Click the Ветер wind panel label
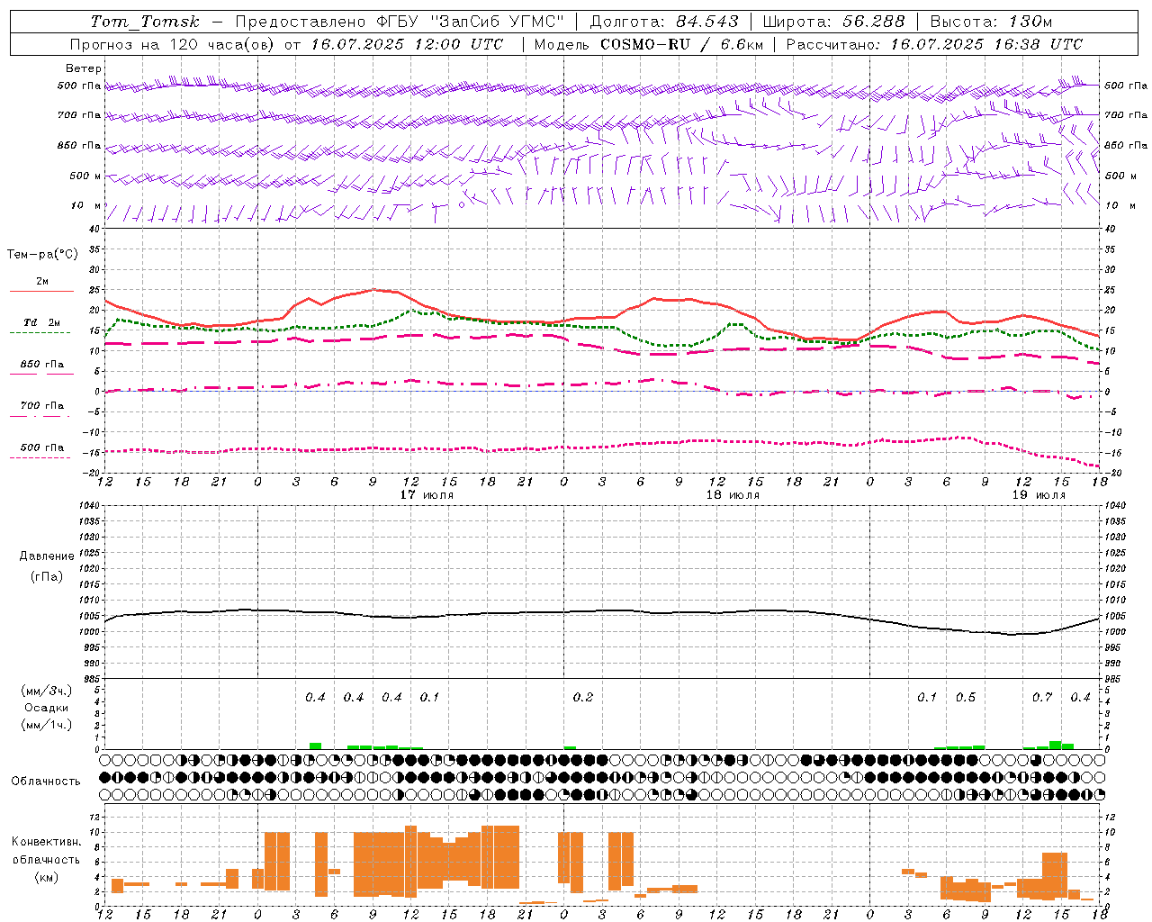The height and width of the screenshot is (922, 1152). [x=83, y=68]
